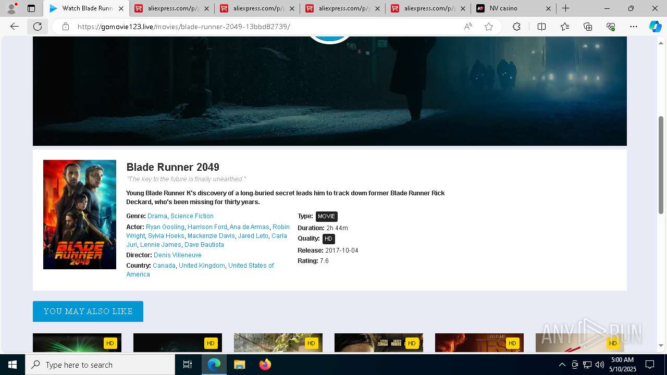Open Tab actions menu icon
667x375 pixels.
(31, 8)
